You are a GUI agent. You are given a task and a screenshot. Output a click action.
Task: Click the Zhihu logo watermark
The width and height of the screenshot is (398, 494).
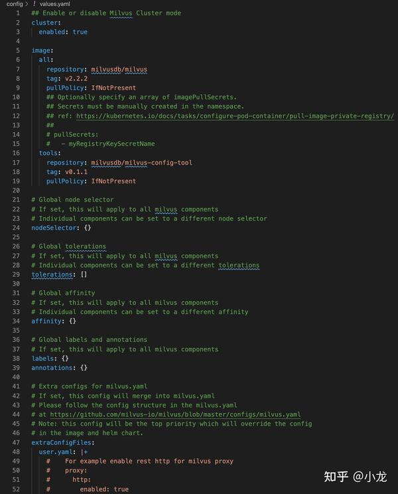[336, 476]
